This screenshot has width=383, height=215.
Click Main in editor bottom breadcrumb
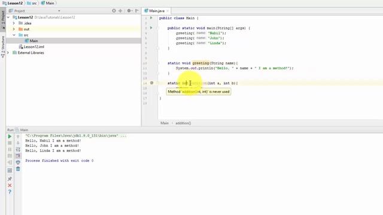pyautogui.click(x=165, y=123)
